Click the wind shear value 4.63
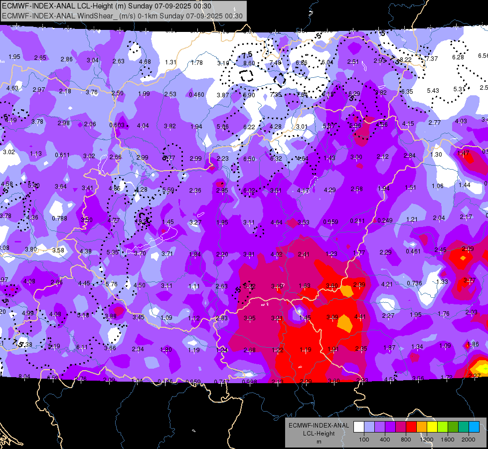488x449 pixels. 12,88
